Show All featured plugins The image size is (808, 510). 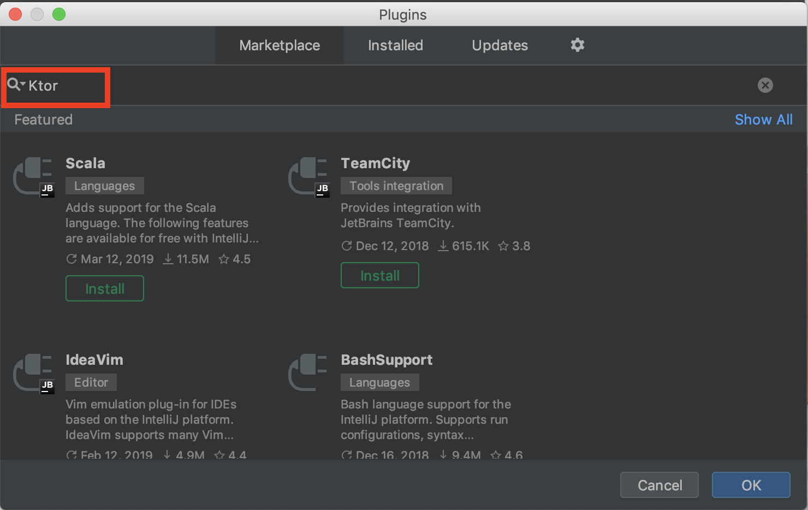[763, 120]
